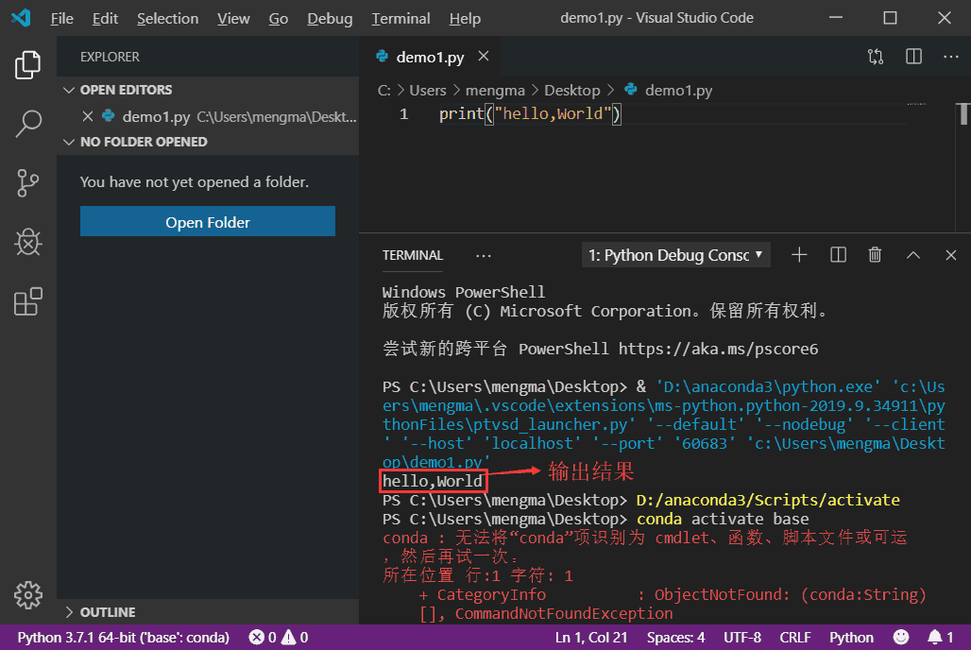Open the Debug menu

(x=330, y=18)
